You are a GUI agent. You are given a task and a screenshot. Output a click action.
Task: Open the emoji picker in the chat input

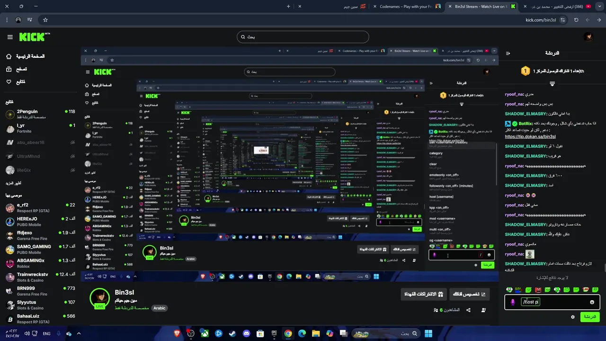coord(592,302)
